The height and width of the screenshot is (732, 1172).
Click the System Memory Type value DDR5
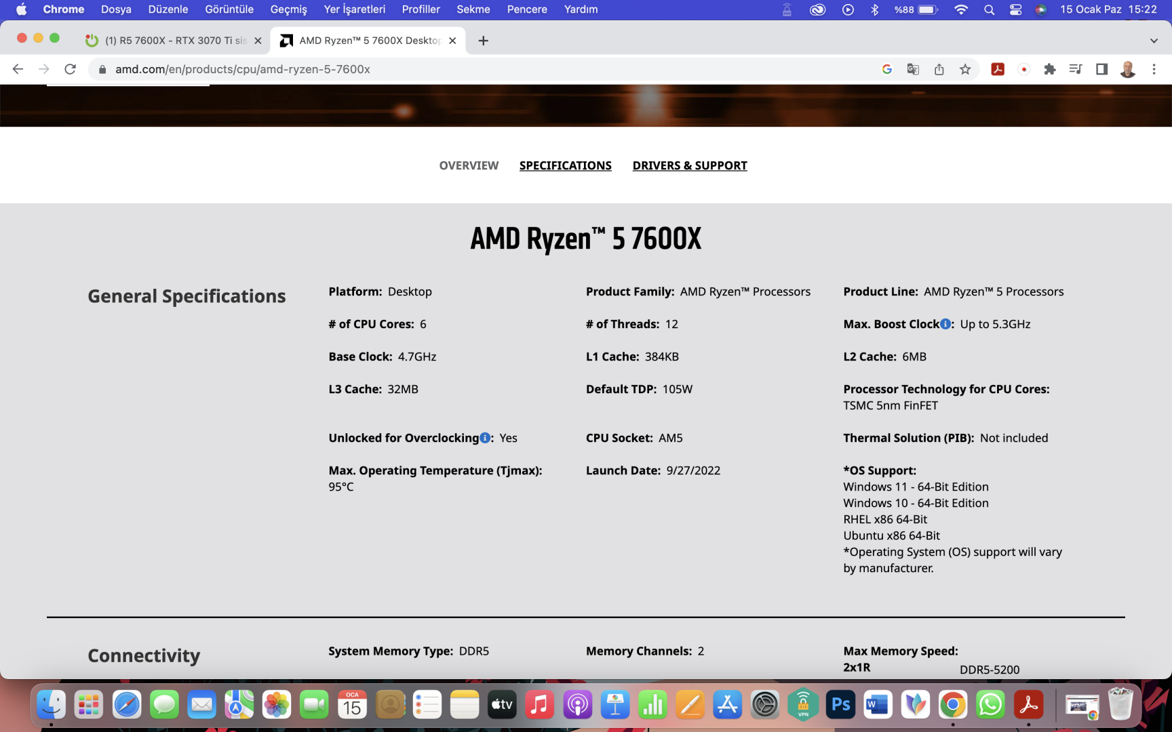(x=474, y=651)
